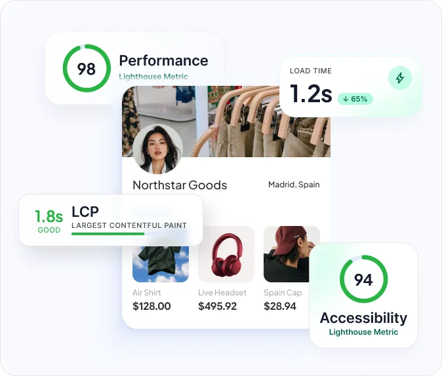Click the LCP green progress bar
Viewport: 442px width, 376px height.
point(108,234)
